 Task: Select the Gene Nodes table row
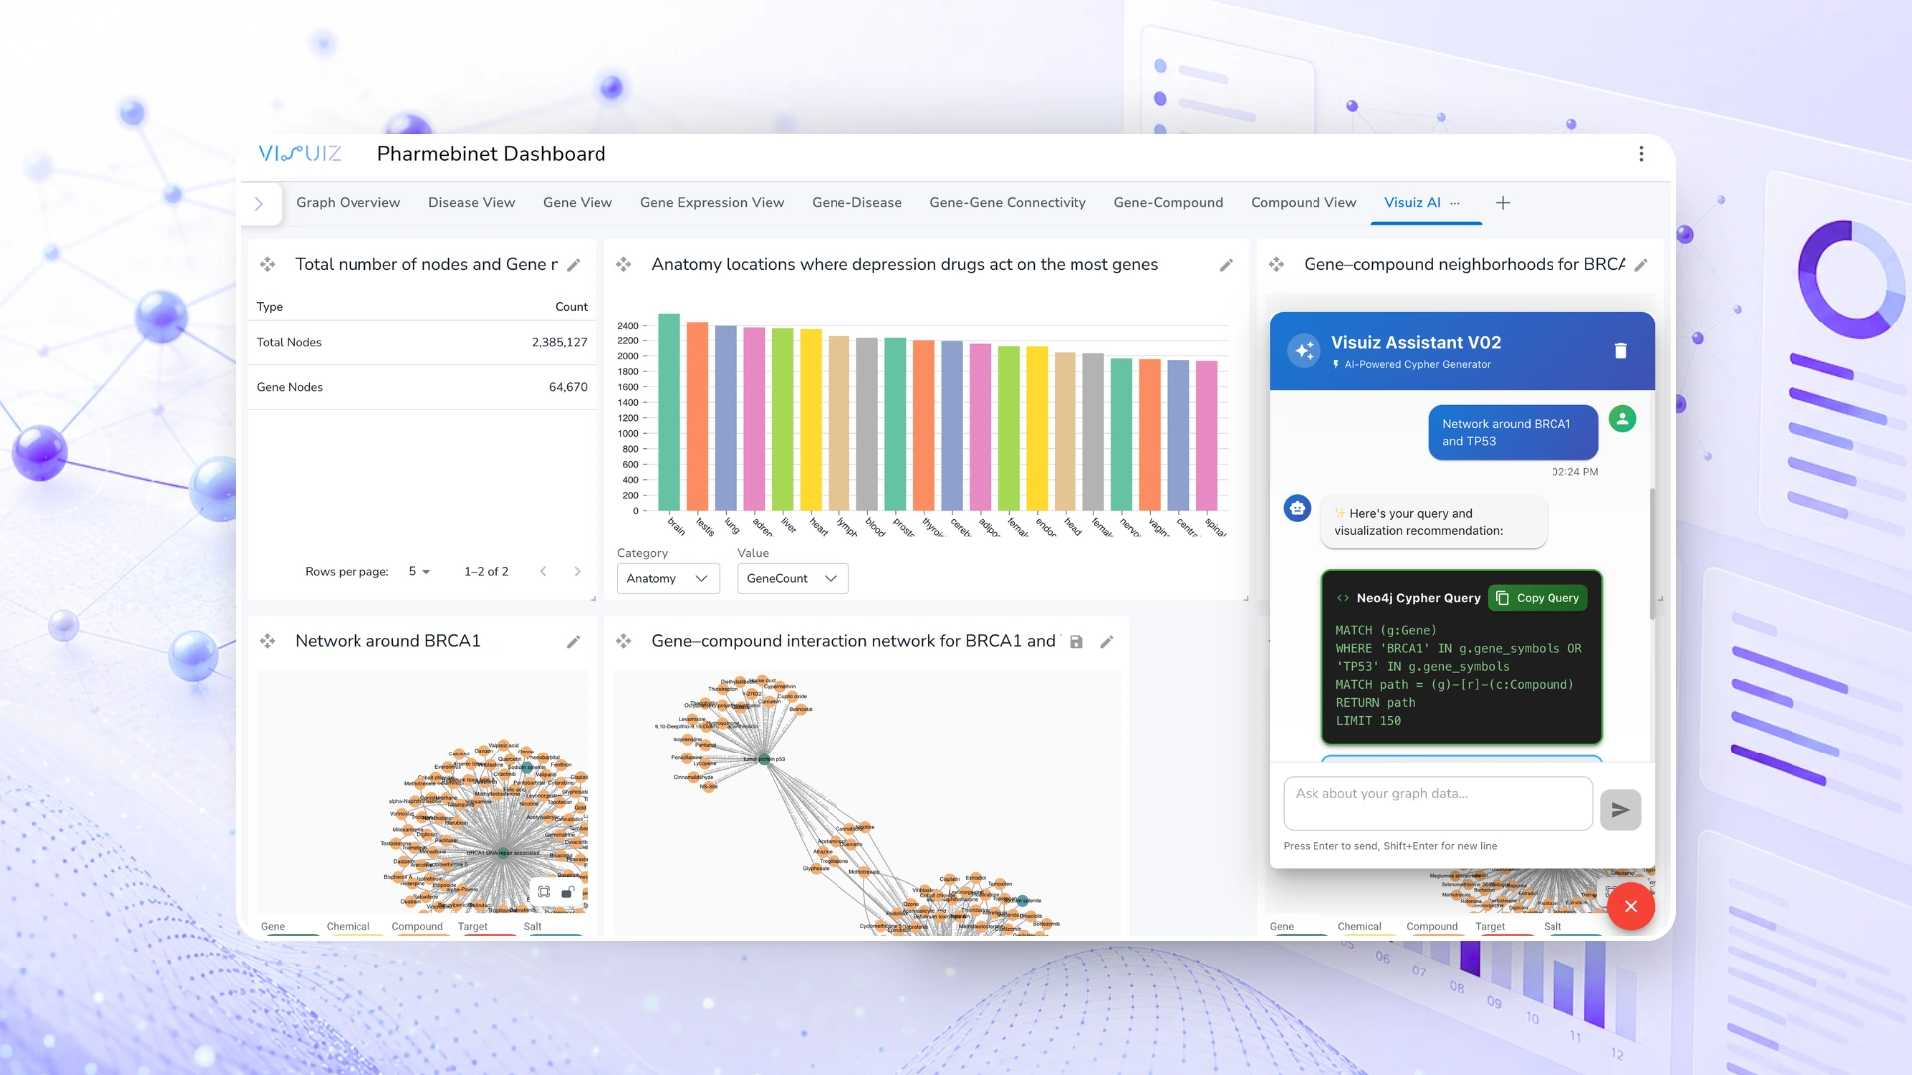point(421,387)
